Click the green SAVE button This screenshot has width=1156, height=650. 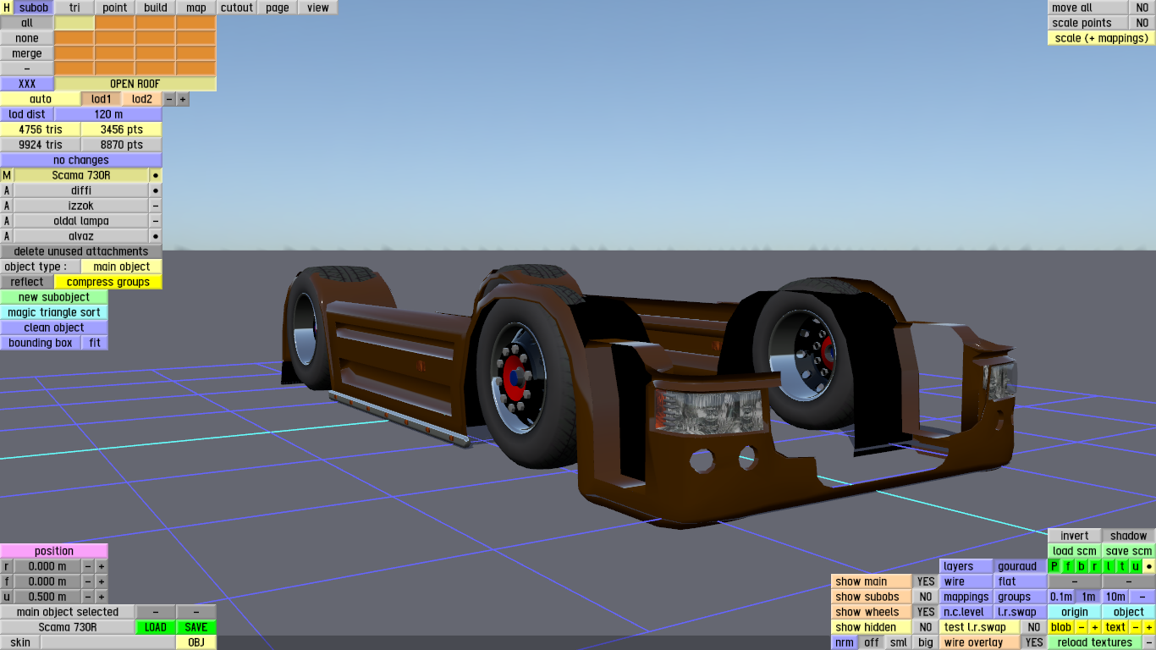pos(196,627)
